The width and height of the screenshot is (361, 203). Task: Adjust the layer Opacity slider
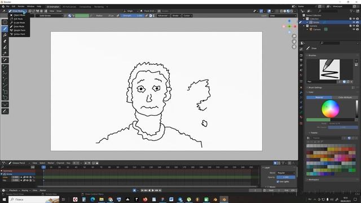(x=286, y=177)
